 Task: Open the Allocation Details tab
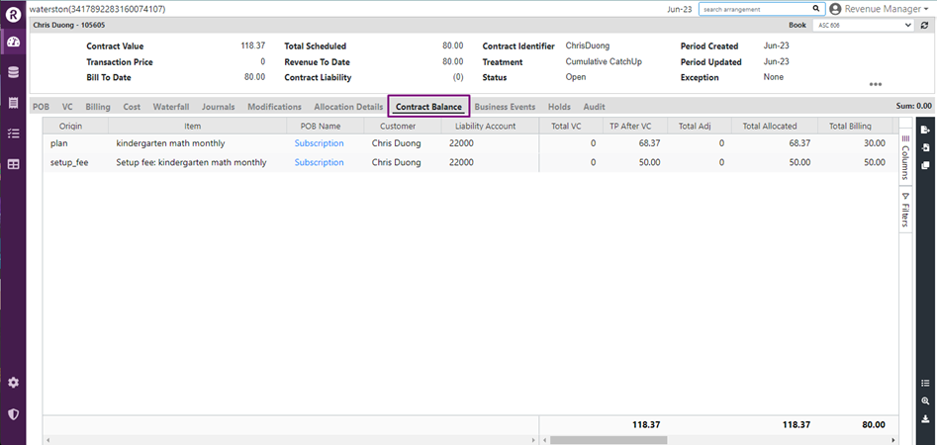pyautogui.click(x=348, y=107)
